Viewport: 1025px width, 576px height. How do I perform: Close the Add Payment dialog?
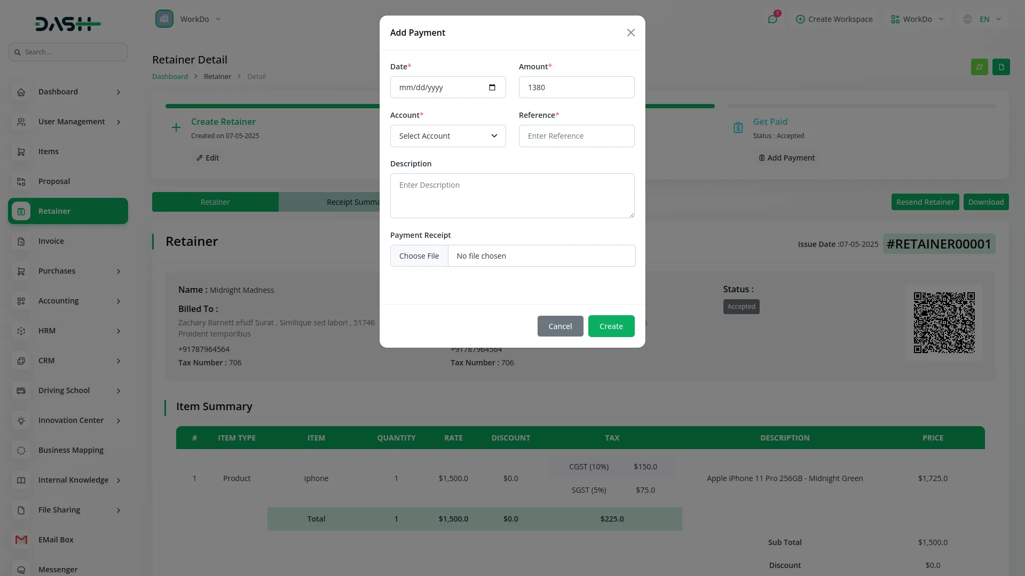pos(630,33)
